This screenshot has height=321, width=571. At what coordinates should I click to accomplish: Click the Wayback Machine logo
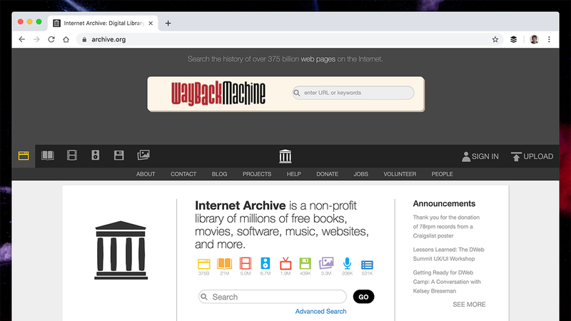click(218, 93)
